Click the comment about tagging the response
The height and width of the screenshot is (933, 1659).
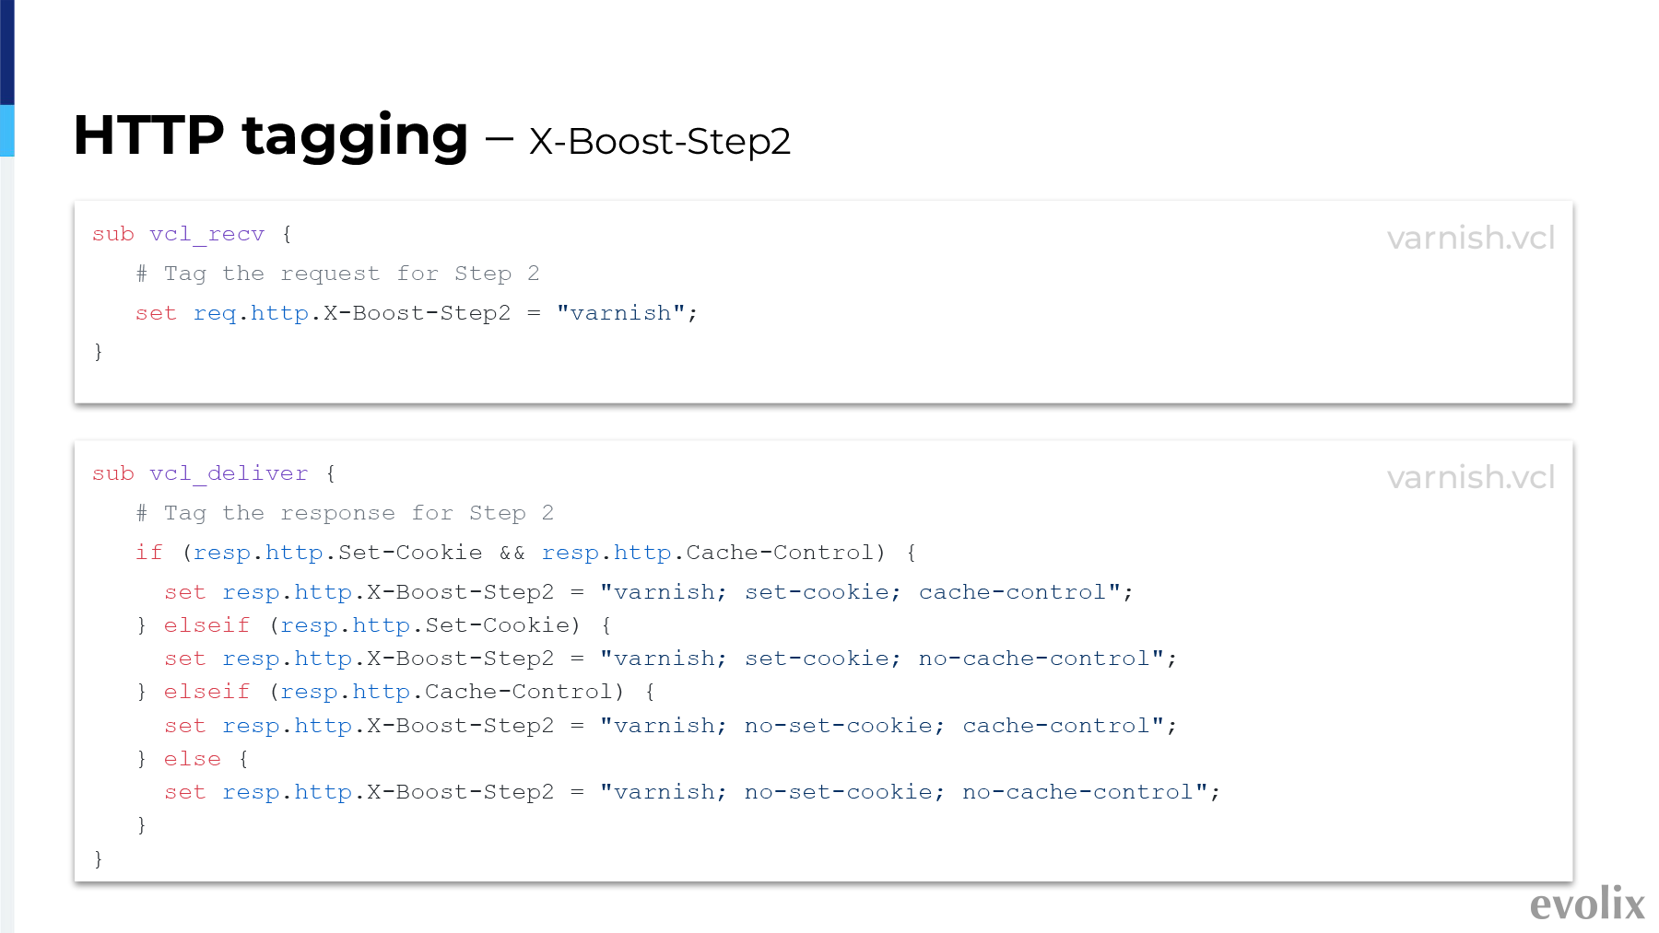click(345, 513)
